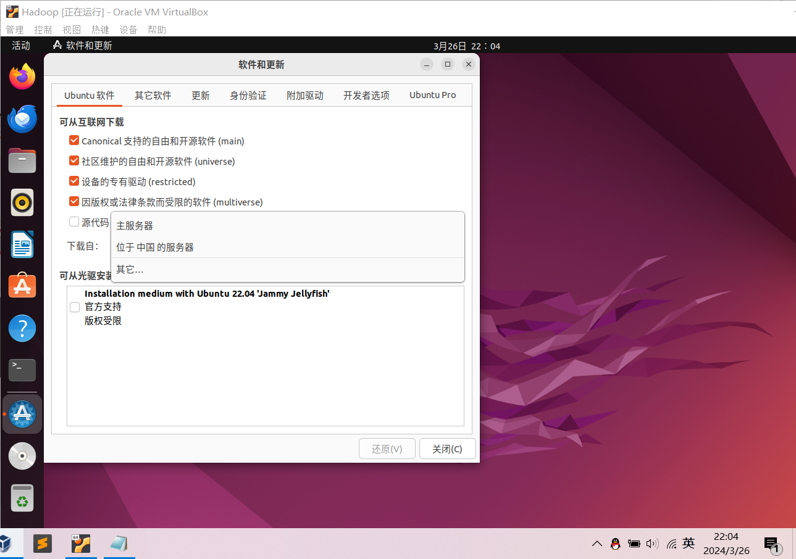Viewport: 796px width, 559px height.
Task: Open the notepad app in Windows taskbar
Action: coord(119,544)
